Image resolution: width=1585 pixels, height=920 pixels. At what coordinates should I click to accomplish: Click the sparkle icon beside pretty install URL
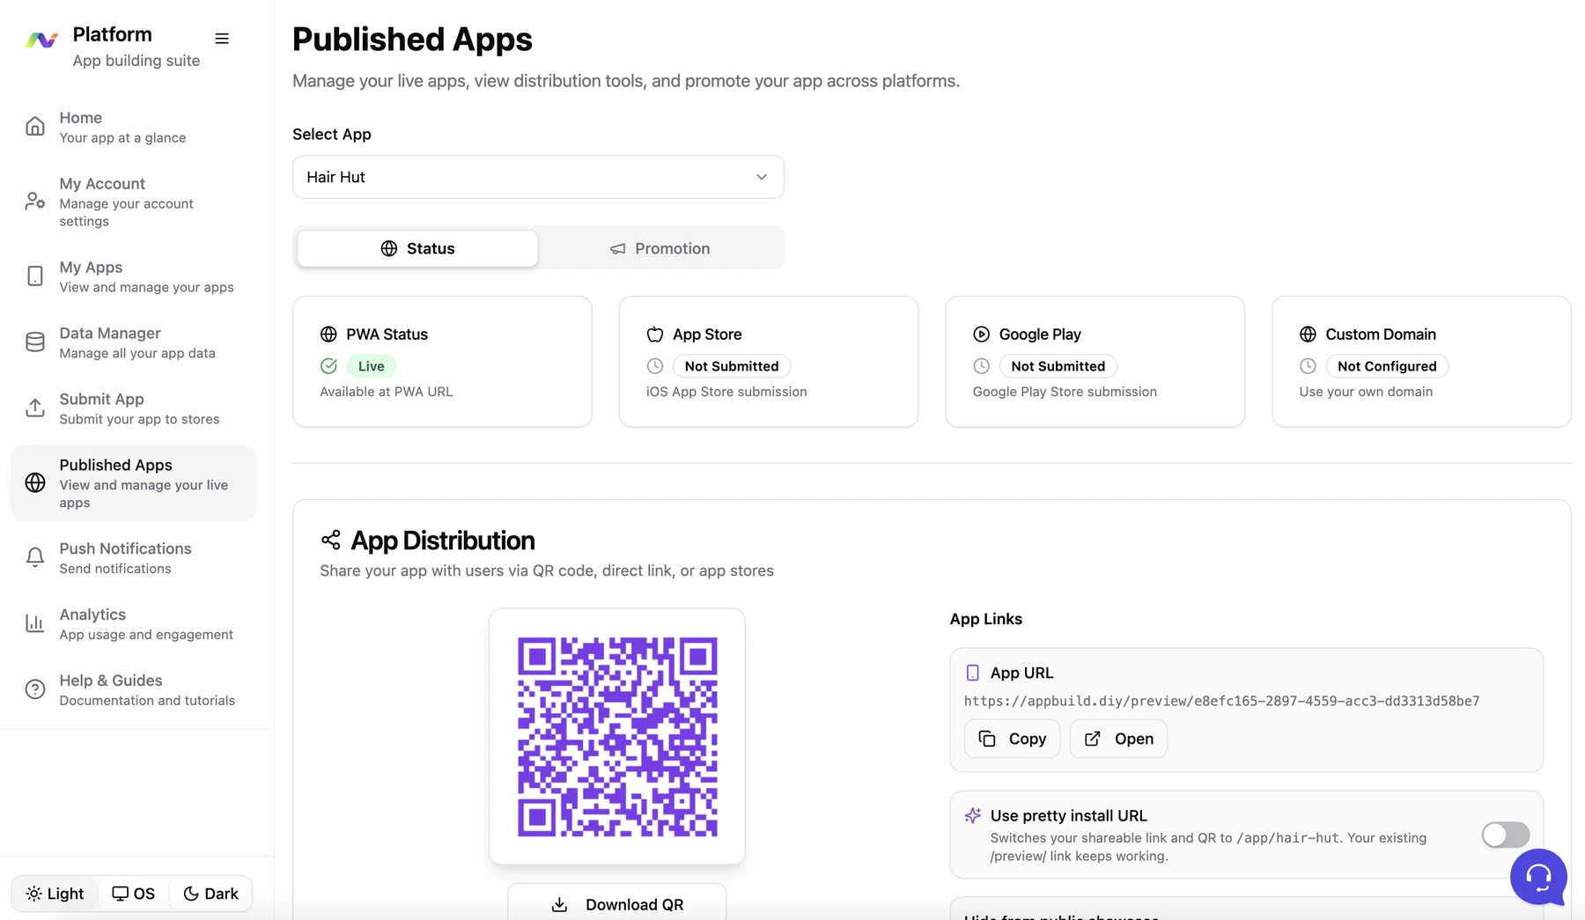(973, 816)
